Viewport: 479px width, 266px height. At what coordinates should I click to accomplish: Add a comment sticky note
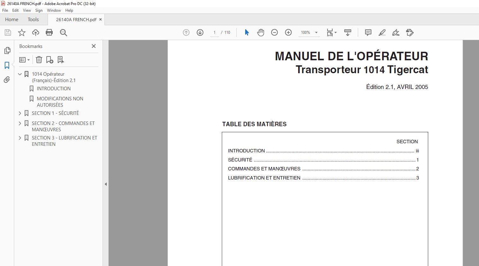point(368,33)
